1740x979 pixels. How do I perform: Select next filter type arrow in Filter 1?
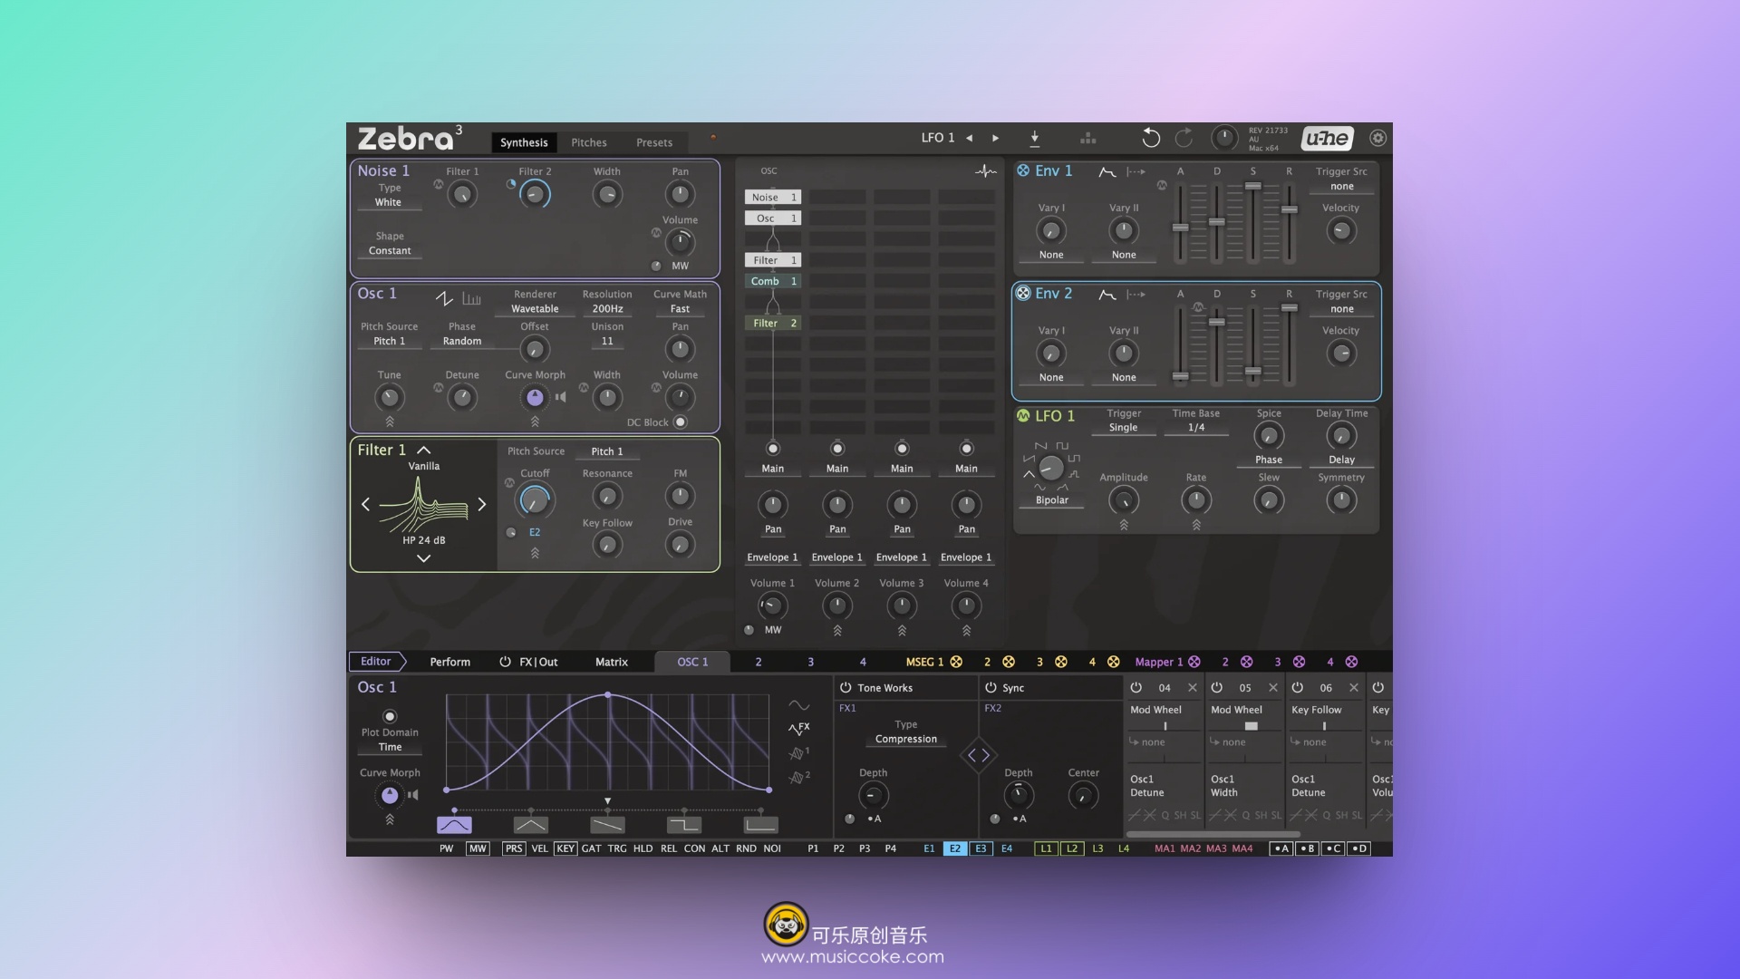click(481, 504)
